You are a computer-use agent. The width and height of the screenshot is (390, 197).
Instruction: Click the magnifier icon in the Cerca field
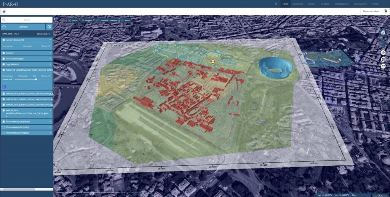point(4,20)
